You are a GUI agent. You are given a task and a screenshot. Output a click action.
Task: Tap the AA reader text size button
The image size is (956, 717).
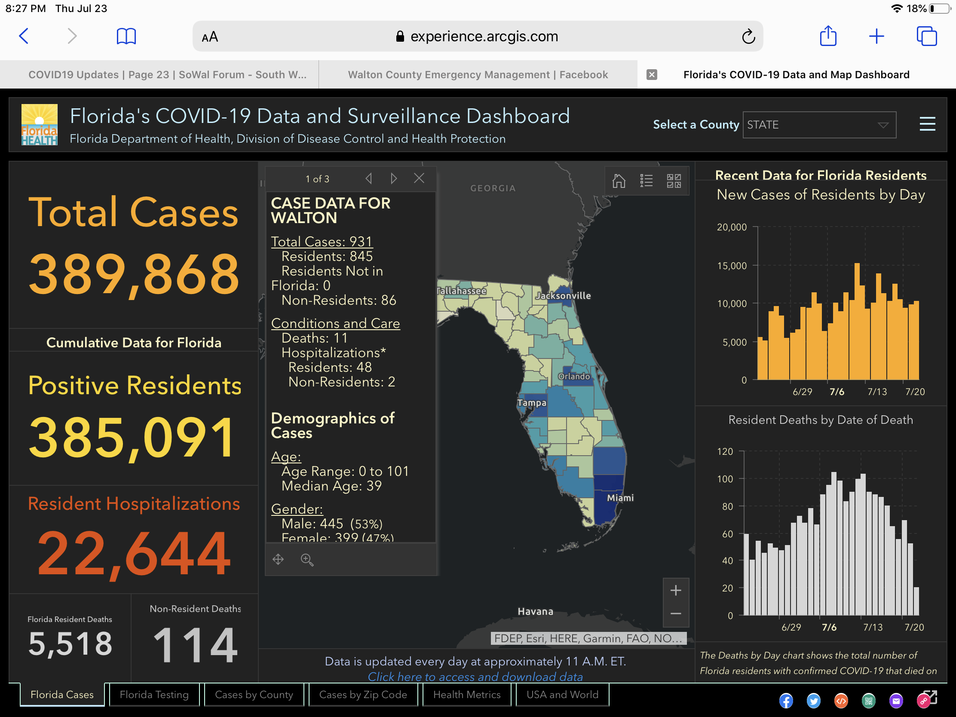(x=210, y=37)
